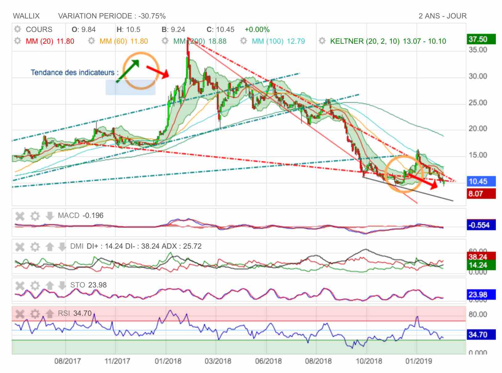Click the C: 10.45 close value

221,30
